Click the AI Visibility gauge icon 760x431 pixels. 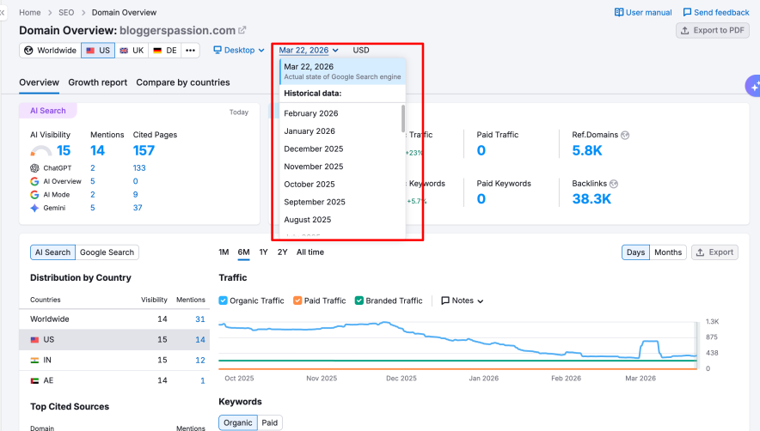(x=41, y=150)
